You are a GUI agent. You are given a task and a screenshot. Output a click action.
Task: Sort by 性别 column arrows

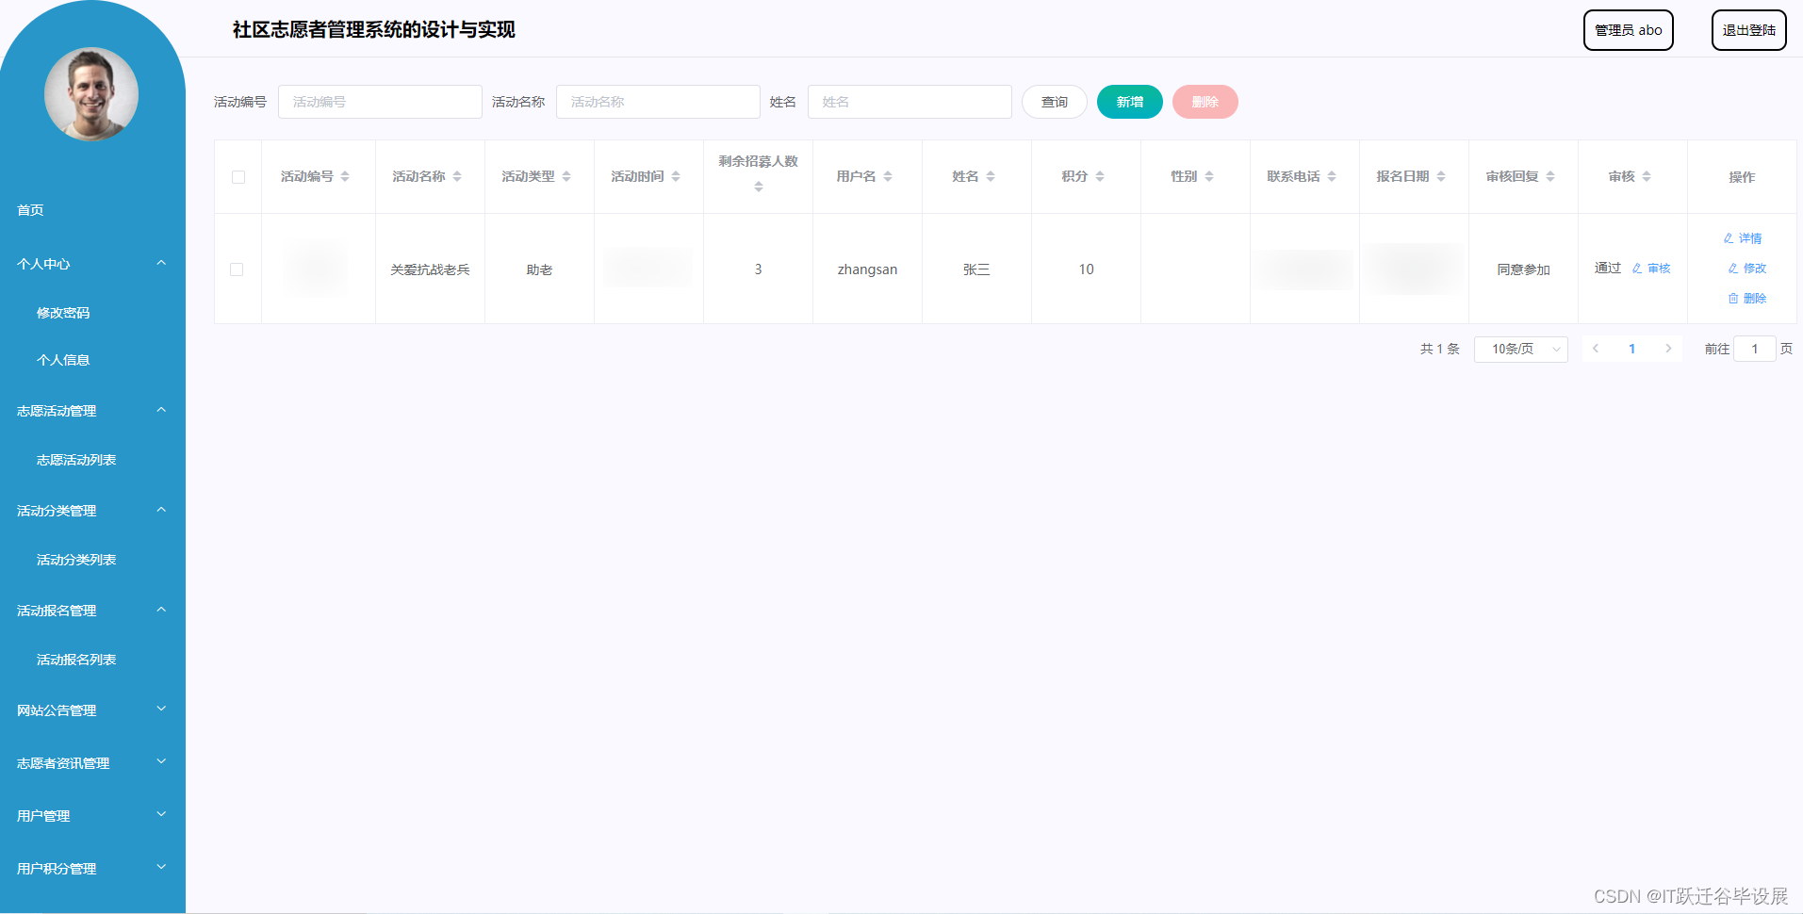point(1209,176)
